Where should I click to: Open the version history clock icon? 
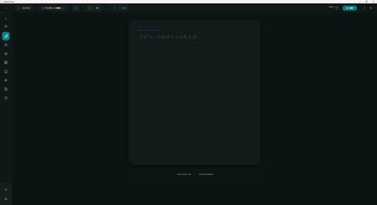[x=371, y=8]
